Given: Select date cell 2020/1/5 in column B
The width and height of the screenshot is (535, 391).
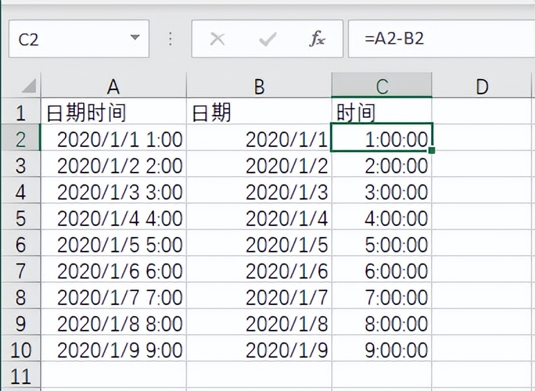Looking at the screenshot, I should [x=259, y=243].
